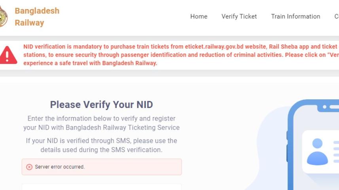Click the red NID verification notice text
Viewport: 339px width, 190px height.
pos(158,55)
